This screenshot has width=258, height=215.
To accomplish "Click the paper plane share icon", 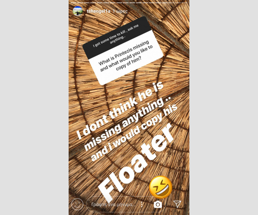I will (x=177, y=204).
